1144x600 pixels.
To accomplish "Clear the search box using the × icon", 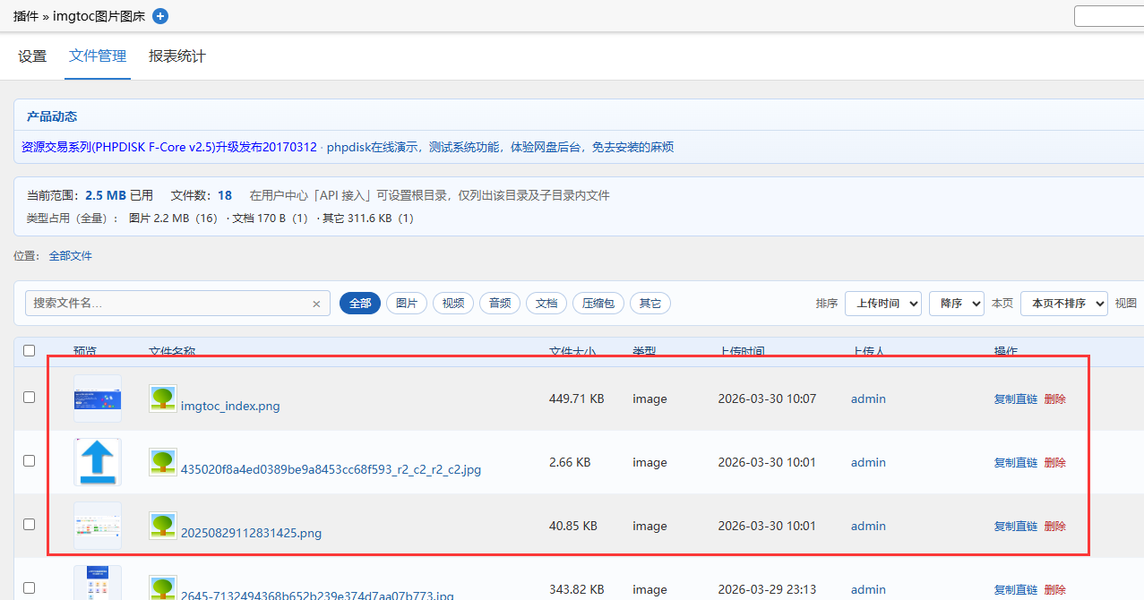I will pyautogui.click(x=316, y=304).
